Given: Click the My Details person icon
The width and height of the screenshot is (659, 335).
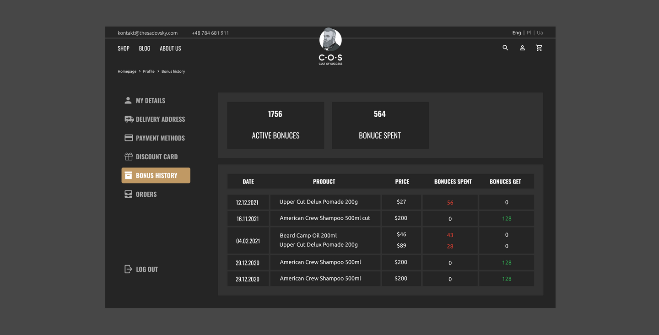Looking at the screenshot, I should [128, 100].
